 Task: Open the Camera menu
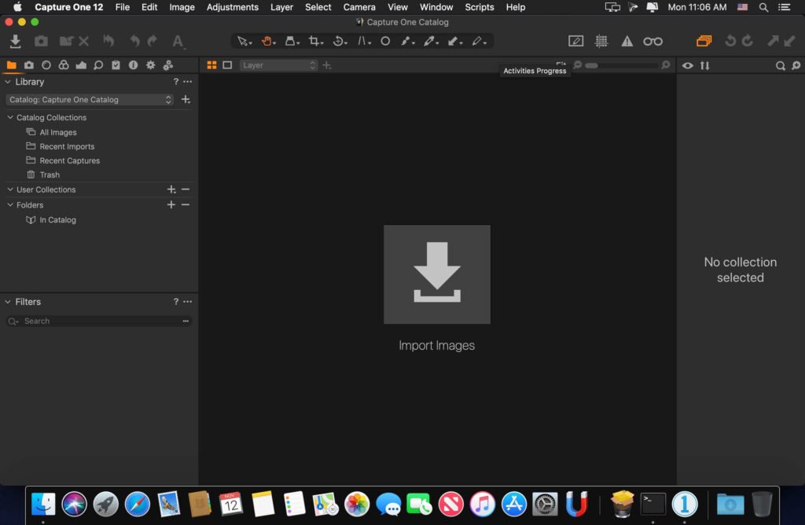[x=359, y=7]
